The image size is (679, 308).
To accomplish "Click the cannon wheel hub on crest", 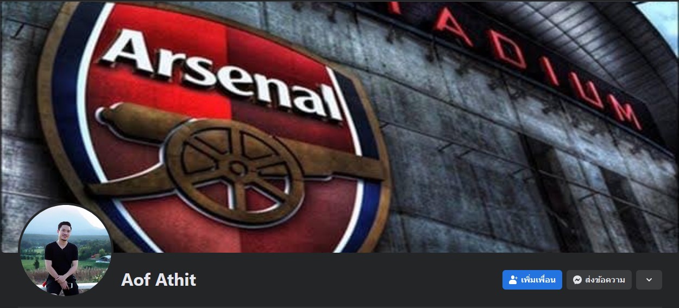I will click(237, 169).
